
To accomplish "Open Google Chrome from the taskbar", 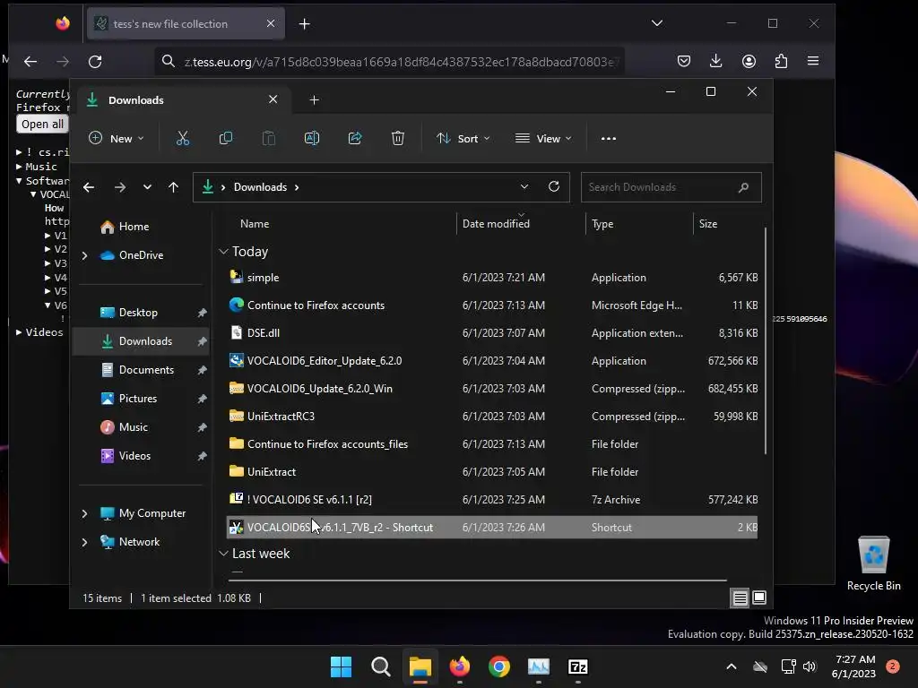I will pos(498,666).
